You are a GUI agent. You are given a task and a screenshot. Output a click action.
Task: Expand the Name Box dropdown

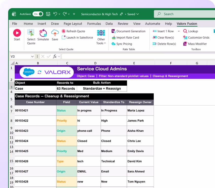(32, 56)
